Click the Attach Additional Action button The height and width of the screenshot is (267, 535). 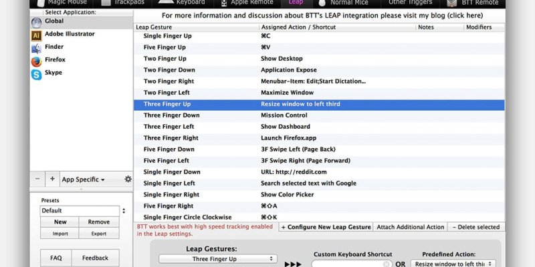pos(410,227)
